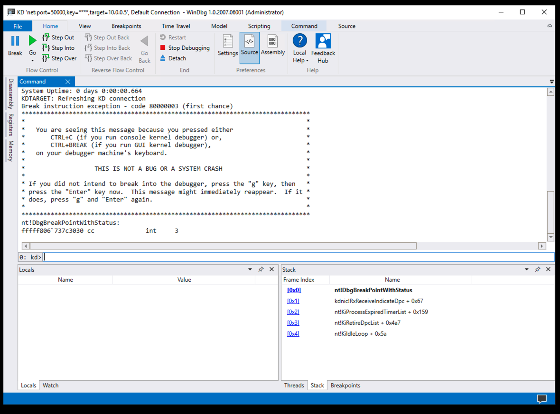Pin the Stack panel

coord(538,269)
